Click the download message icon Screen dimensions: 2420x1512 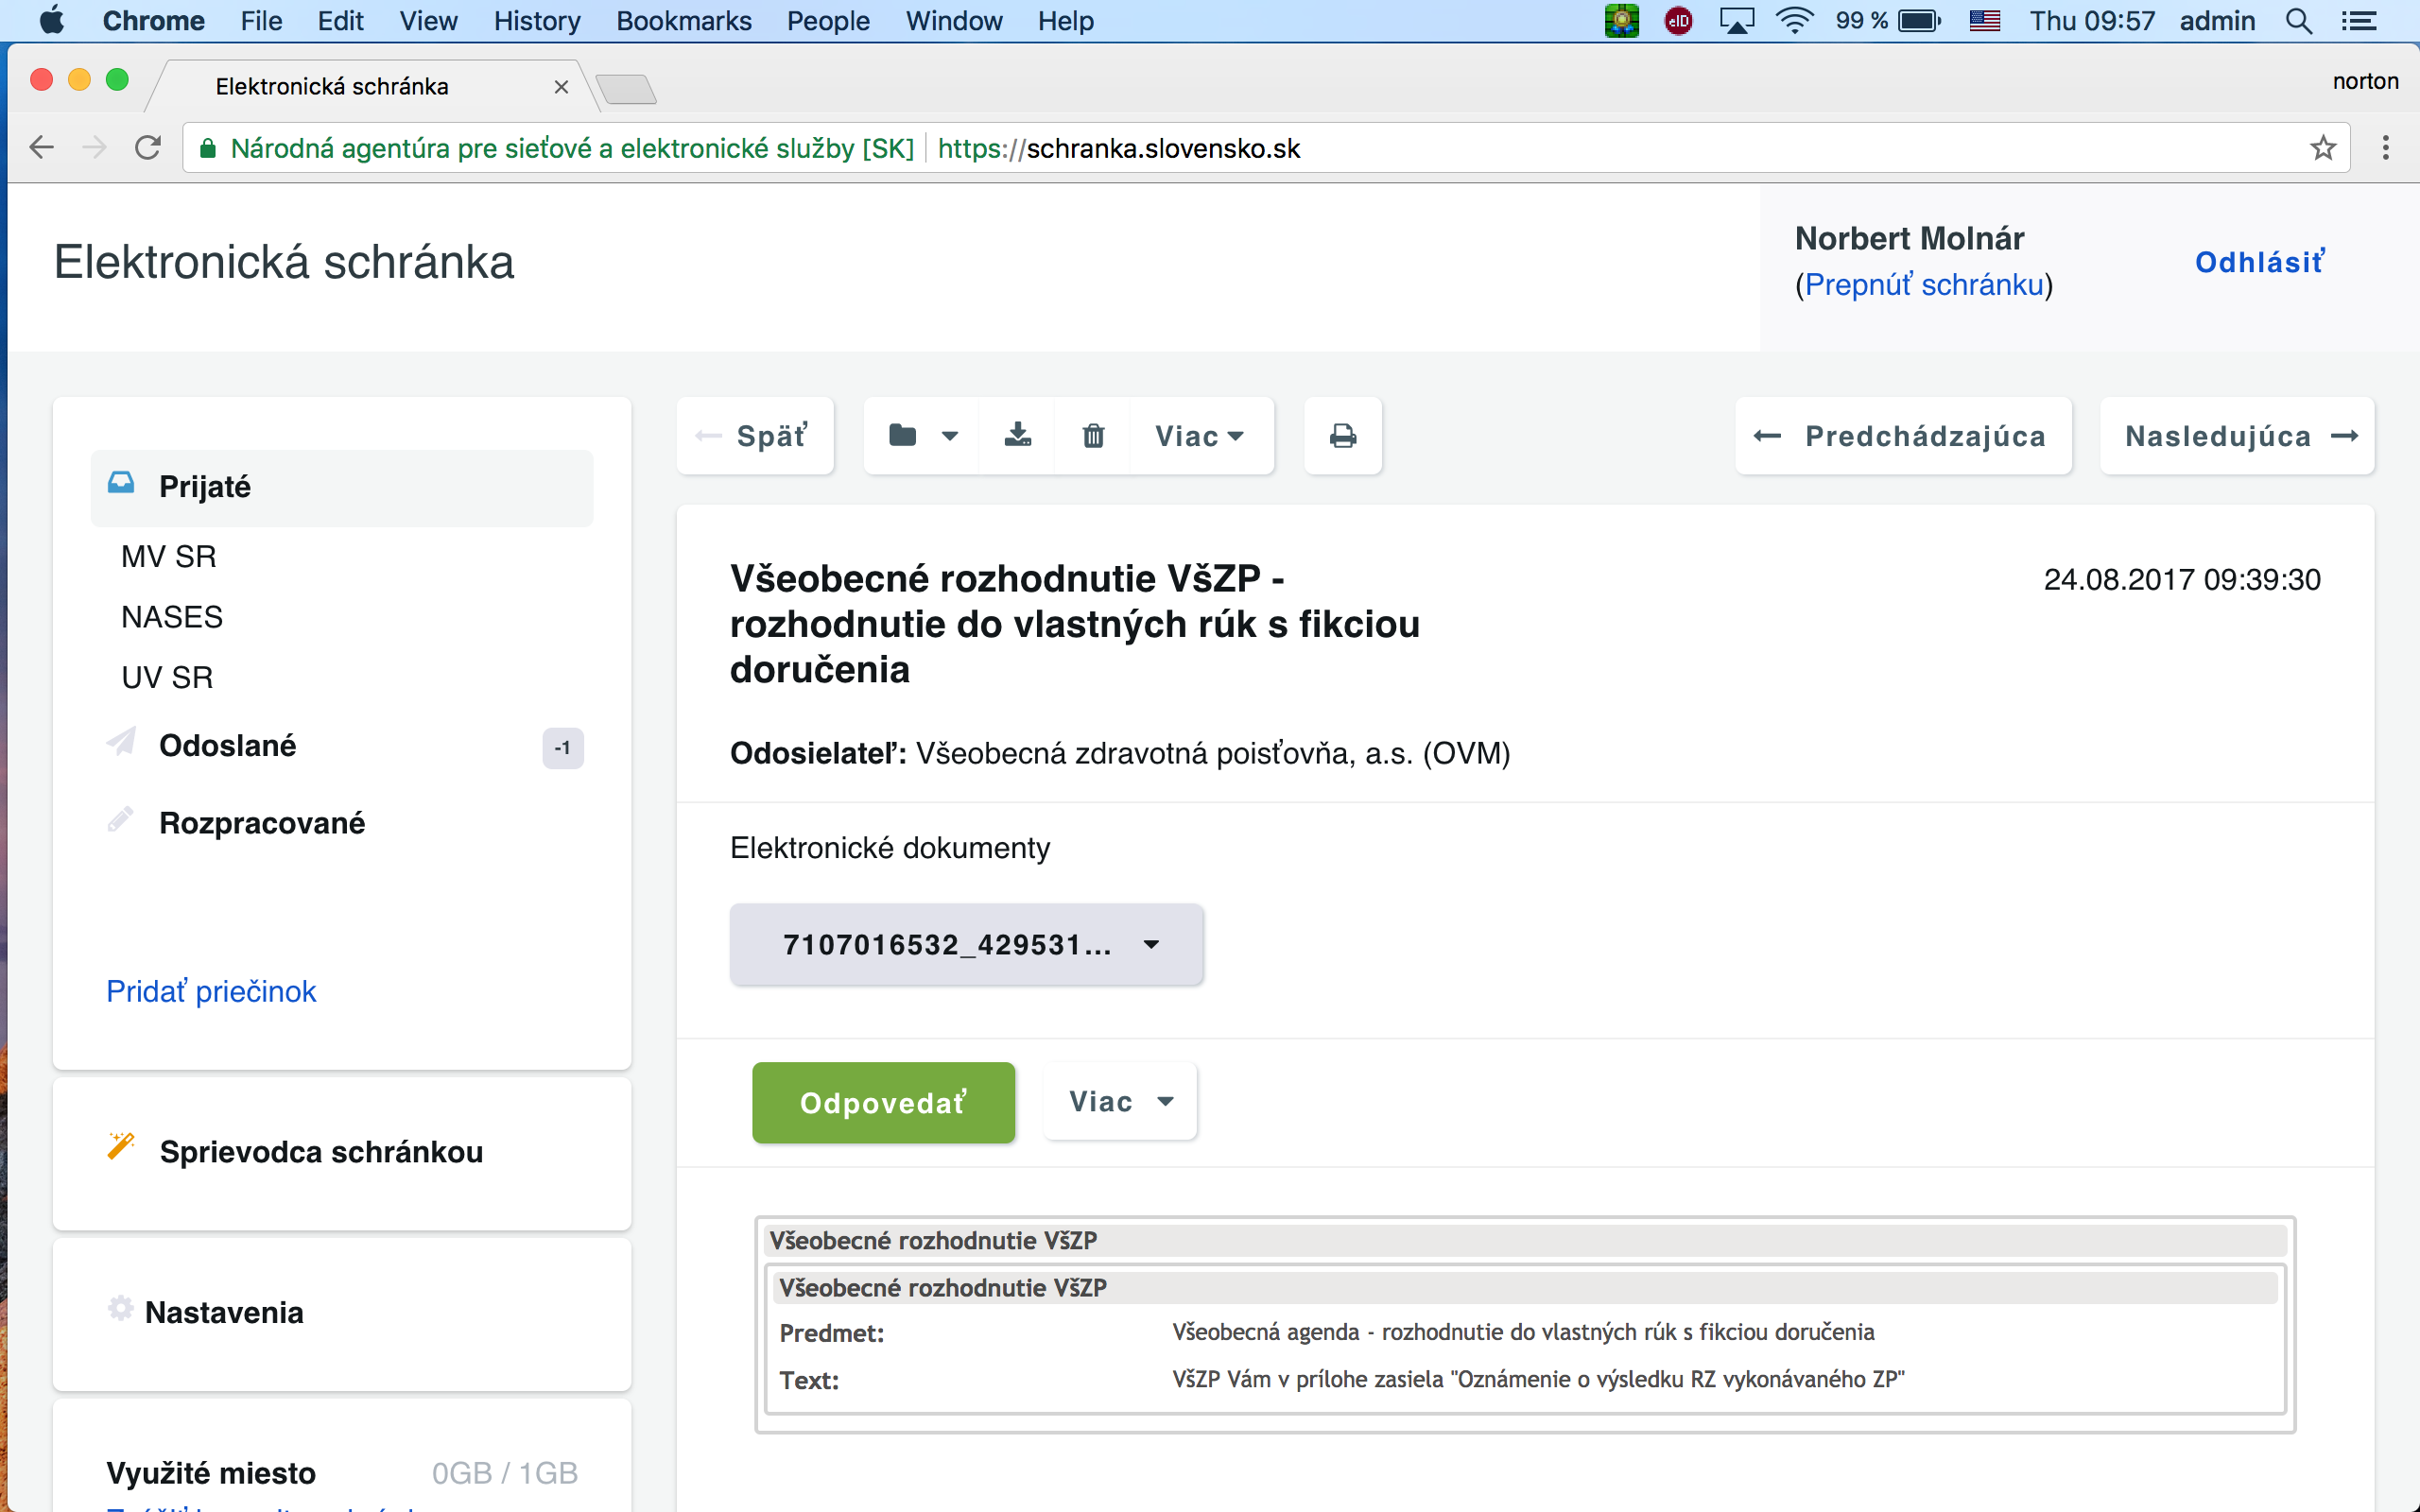[x=1017, y=435]
